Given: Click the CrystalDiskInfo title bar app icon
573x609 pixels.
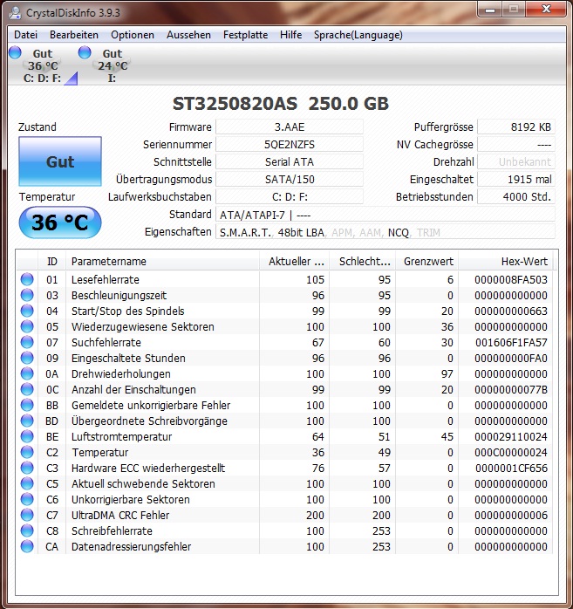Looking at the screenshot, I should click(15, 12).
